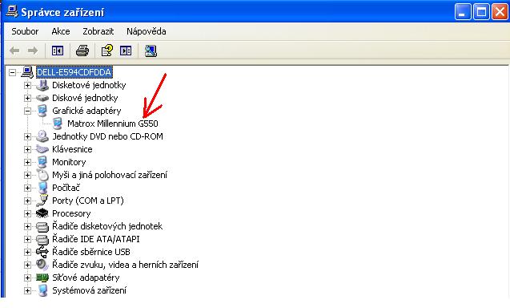Viewport: 510px width, 308px height.
Task: Click the Řadiče disketových jednotek controller icon
Action: (x=42, y=226)
